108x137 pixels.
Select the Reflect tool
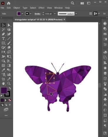[3, 52]
